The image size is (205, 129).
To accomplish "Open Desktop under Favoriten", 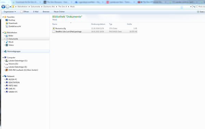I will pyautogui.click(x=12, y=20).
